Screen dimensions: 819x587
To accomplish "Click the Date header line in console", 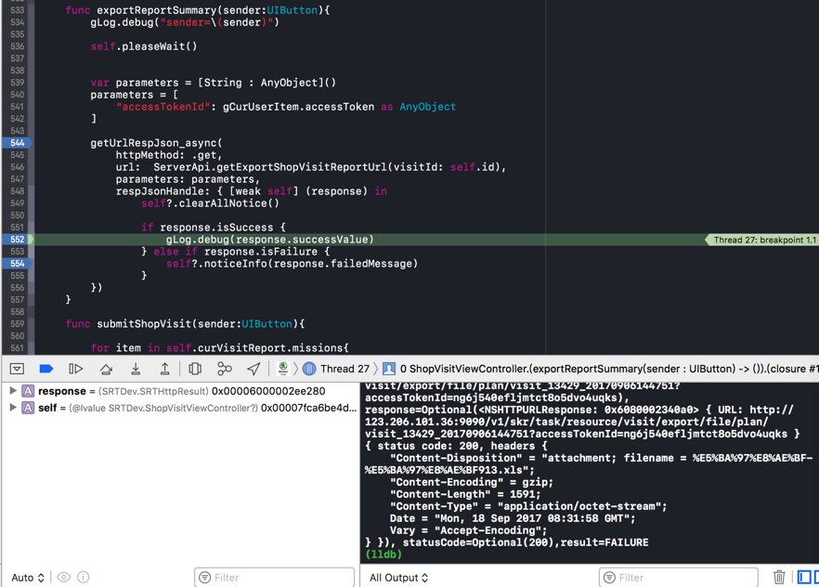I will click(513, 518).
